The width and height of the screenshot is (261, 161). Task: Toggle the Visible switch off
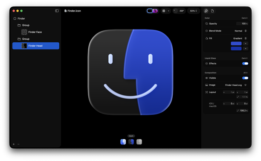245,78
